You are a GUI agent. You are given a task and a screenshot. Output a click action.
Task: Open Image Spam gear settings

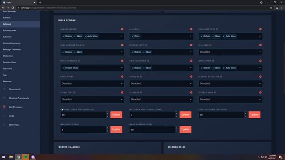260,61
